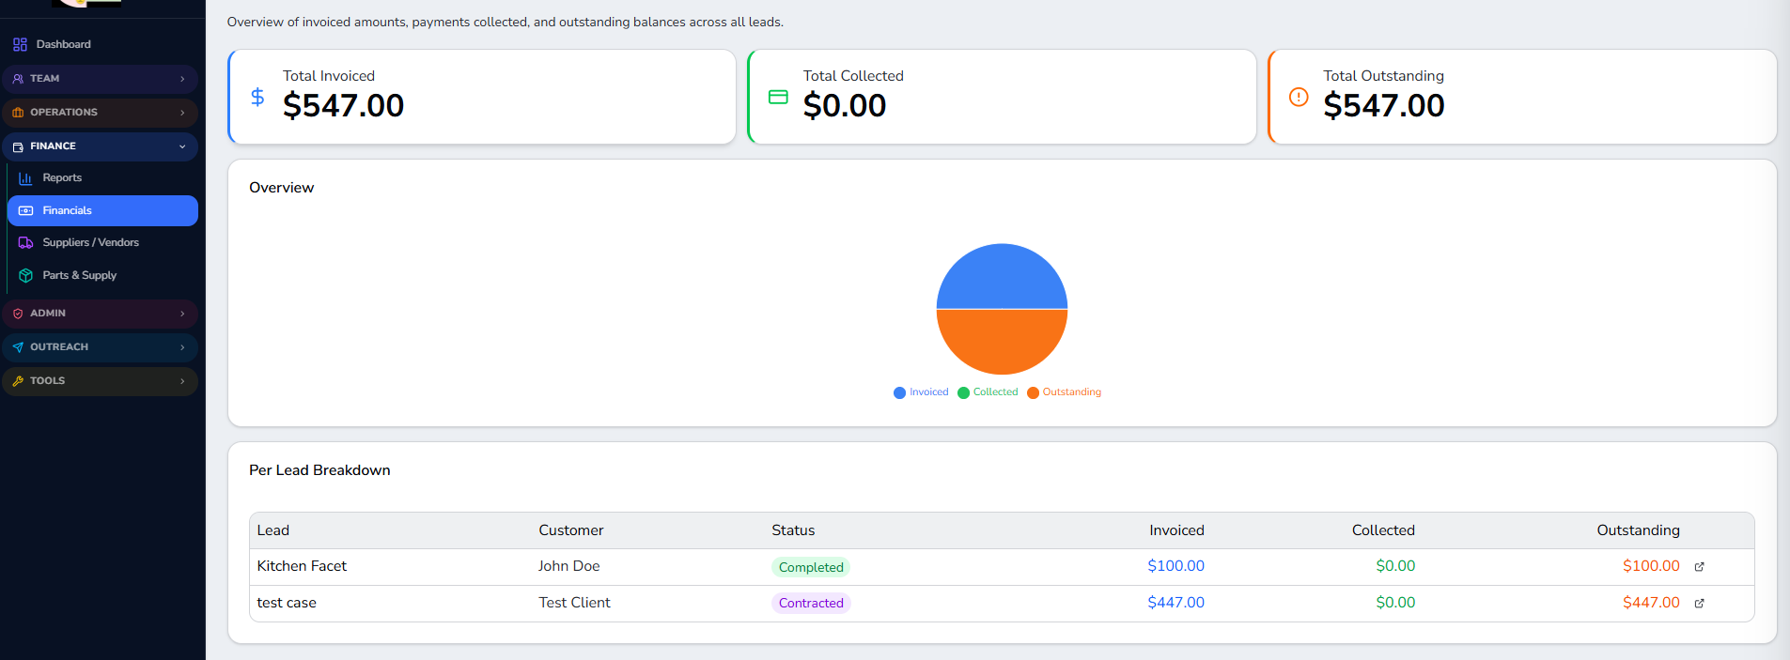Click the test case lead name
This screenshot has width=1790, height=660.
click(287, 603)
